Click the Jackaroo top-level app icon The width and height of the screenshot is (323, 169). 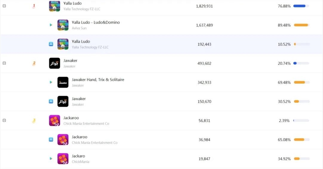[x=55, y=121]
